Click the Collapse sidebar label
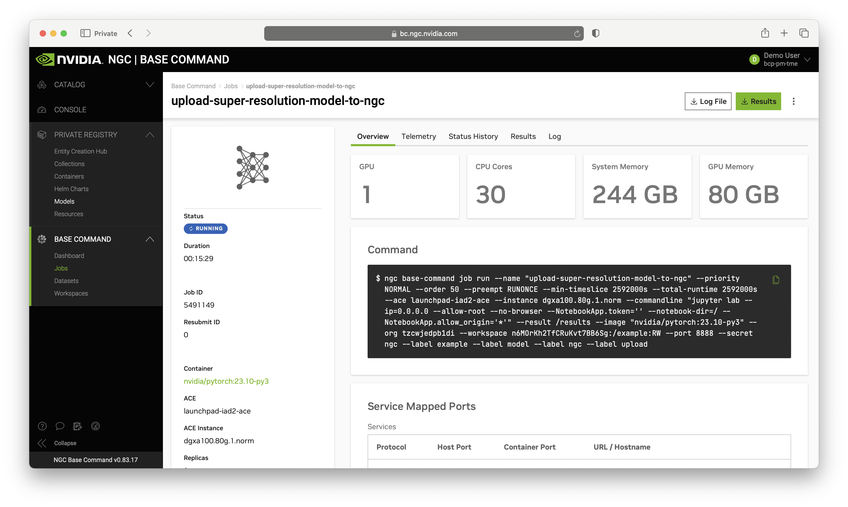848x507 pixels. click(x=65, y=443)
